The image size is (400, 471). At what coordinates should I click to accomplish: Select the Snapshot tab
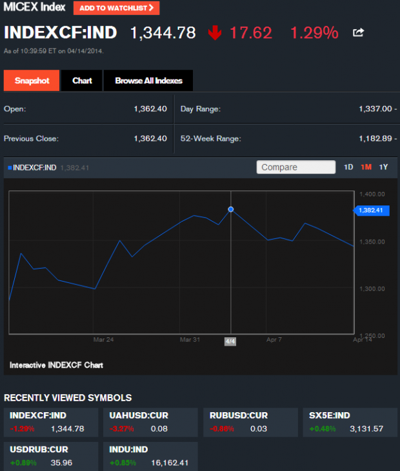click(x=32, y=81)
